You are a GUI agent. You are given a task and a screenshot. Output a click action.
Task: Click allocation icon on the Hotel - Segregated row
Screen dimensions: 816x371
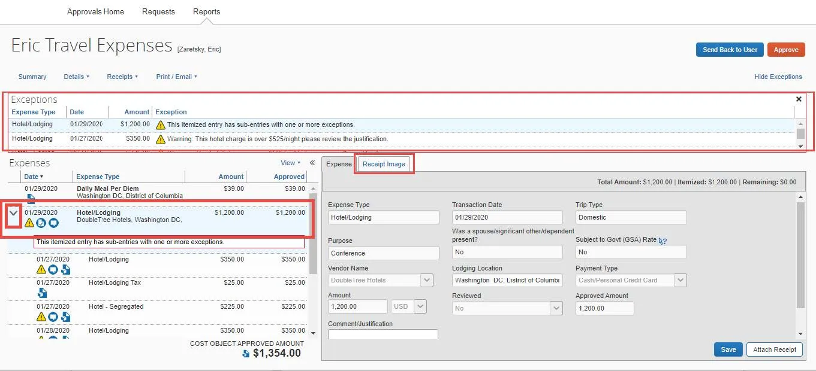point(65,317)
